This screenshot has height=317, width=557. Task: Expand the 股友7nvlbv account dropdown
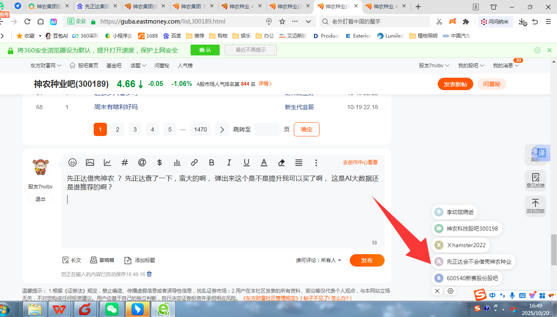coord(434,65)
